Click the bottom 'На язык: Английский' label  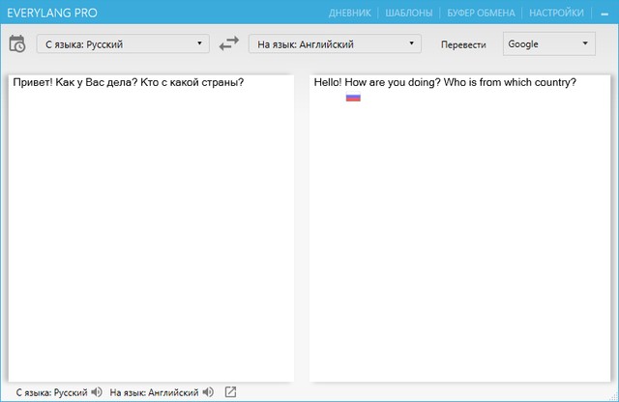tap(155, 392)
